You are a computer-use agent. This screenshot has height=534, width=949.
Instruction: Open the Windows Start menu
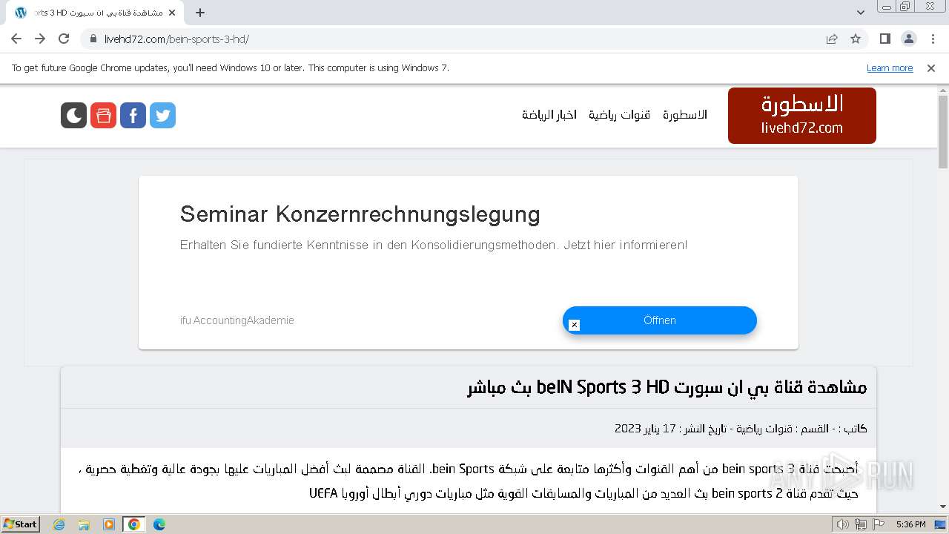(20, 524)
